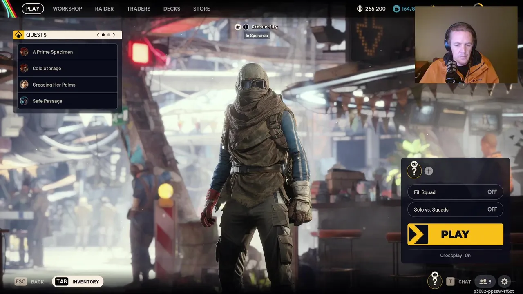
Task: Open the PLAY tab in top navigation
Action: pos(33,9)
